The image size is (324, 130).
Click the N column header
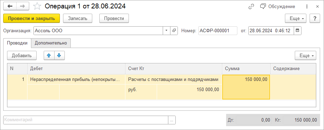17,69
